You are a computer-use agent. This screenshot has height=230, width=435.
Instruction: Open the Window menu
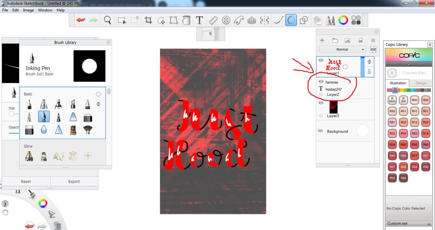(x=45, y=10)
